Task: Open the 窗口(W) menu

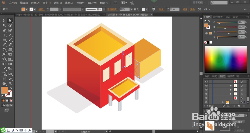Action: click(92, 3)
